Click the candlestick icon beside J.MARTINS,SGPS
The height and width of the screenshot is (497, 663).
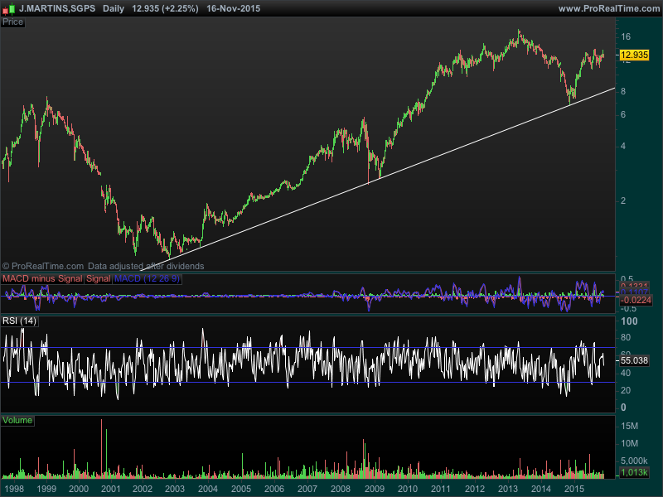coord(9,8)
